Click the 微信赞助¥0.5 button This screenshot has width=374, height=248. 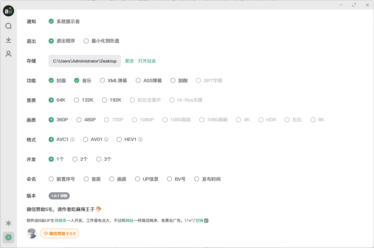tap(60, 233)
